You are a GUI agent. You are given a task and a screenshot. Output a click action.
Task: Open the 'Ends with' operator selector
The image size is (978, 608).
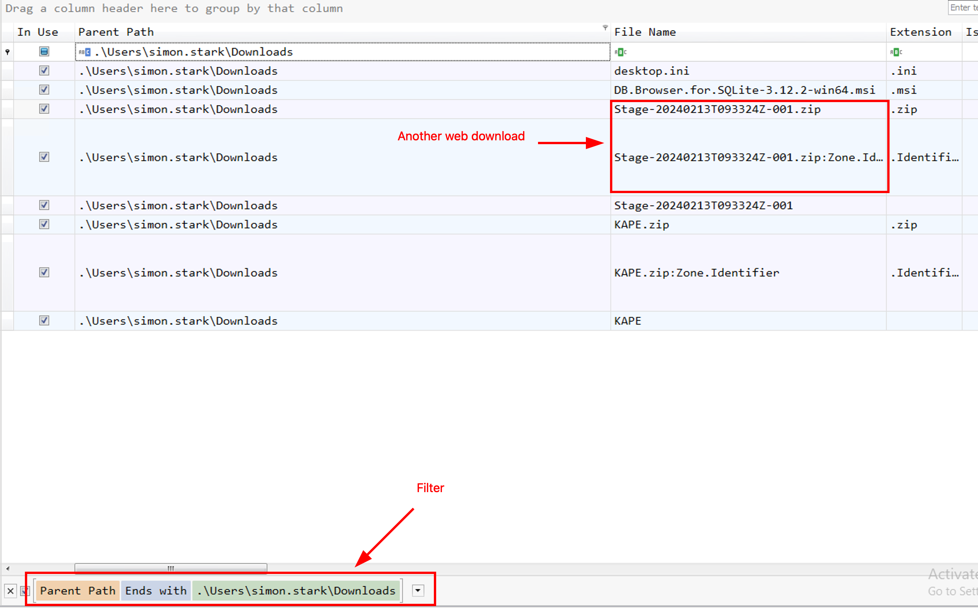pyautogui.click(x=156, y=590)
